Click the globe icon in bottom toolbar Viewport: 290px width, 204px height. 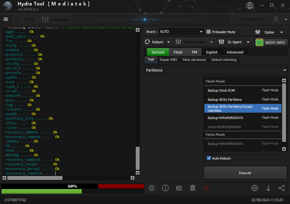click(152, 188)
